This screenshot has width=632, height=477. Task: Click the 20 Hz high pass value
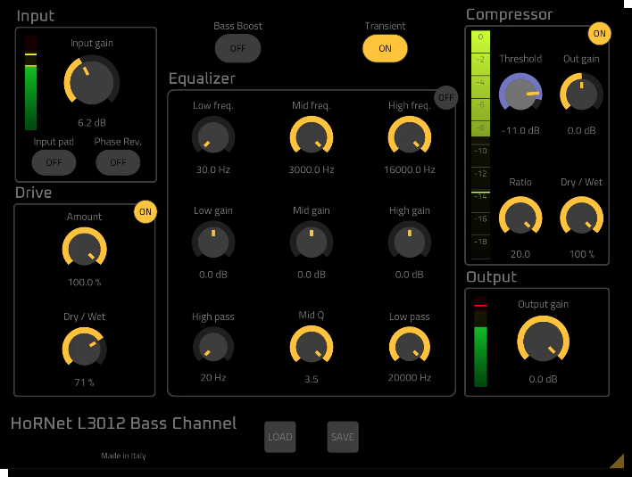[x=213, y=377]
